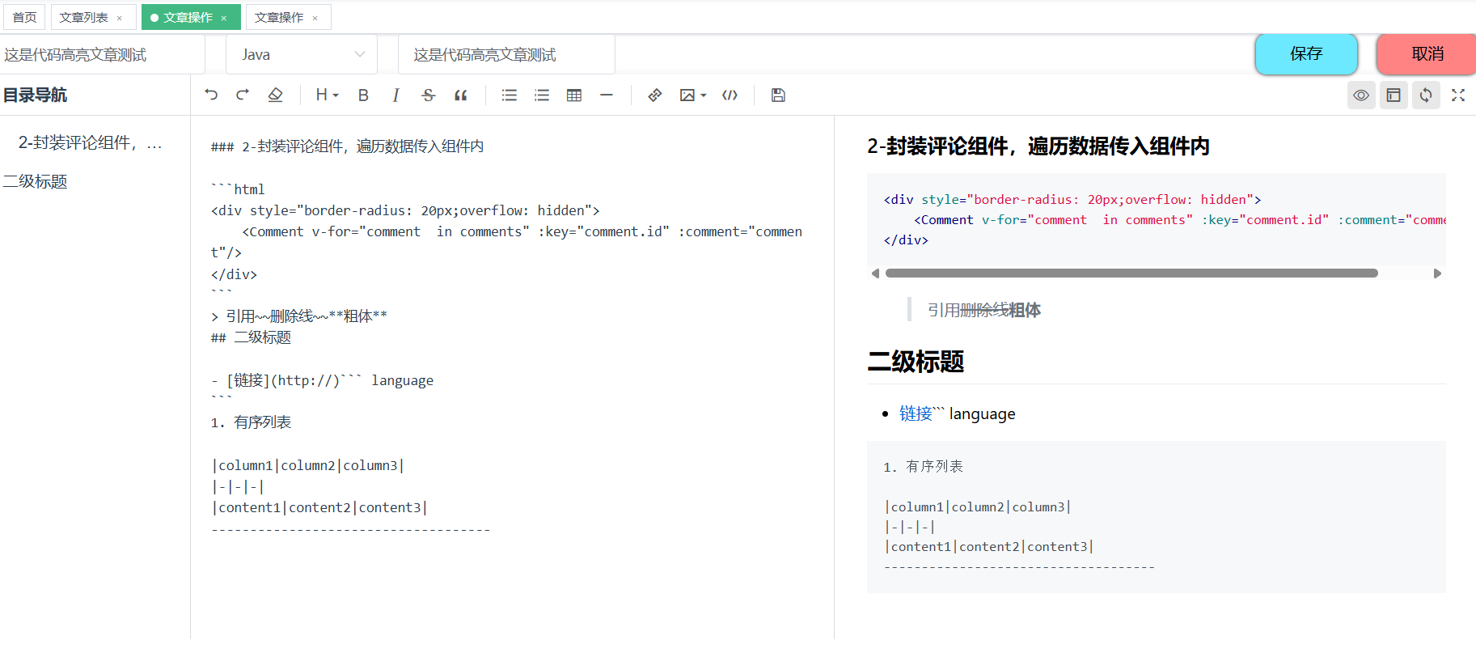Toggle scroll sync icon
The image size is (1476, 657).
click(1426, 95)
